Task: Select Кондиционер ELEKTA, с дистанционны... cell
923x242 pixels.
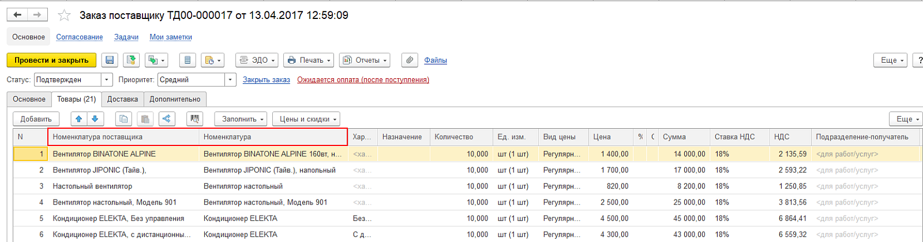Action: pos(123,235)
